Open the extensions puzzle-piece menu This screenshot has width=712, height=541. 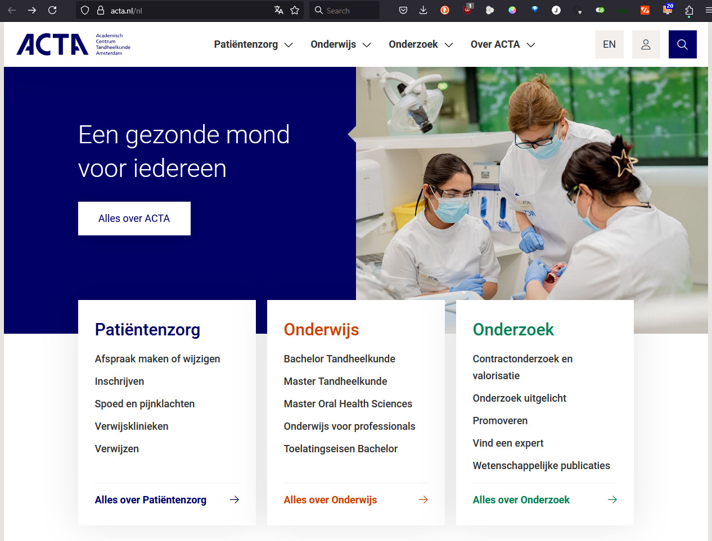(x=689, y=10)
